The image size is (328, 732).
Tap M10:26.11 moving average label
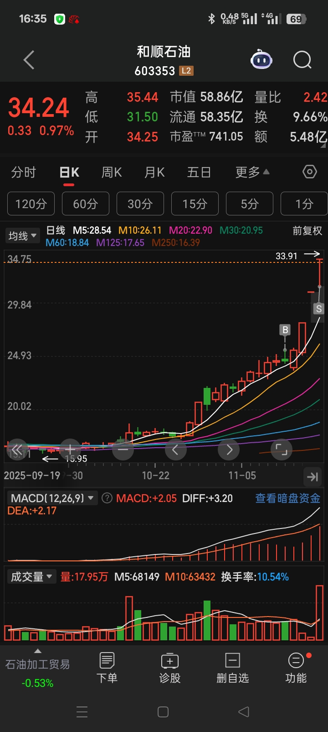[140, 230]
